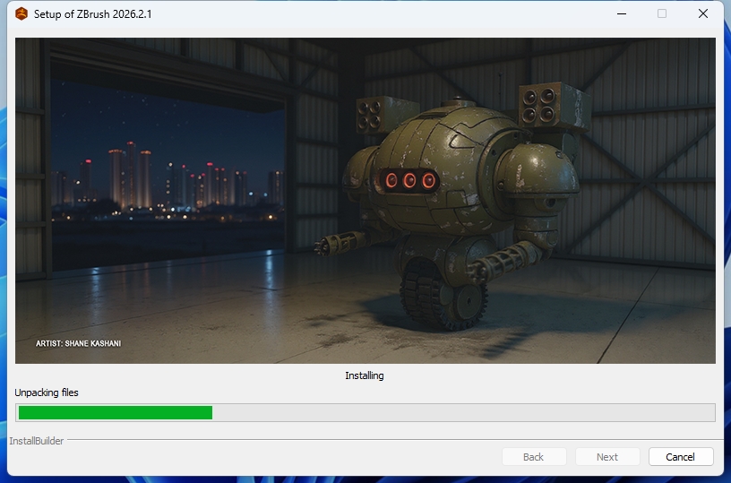Click the 'ARTIST: SHANE KASHANI' credit text
This screenshot has height=483, width=731.
(x=78, y=343)
